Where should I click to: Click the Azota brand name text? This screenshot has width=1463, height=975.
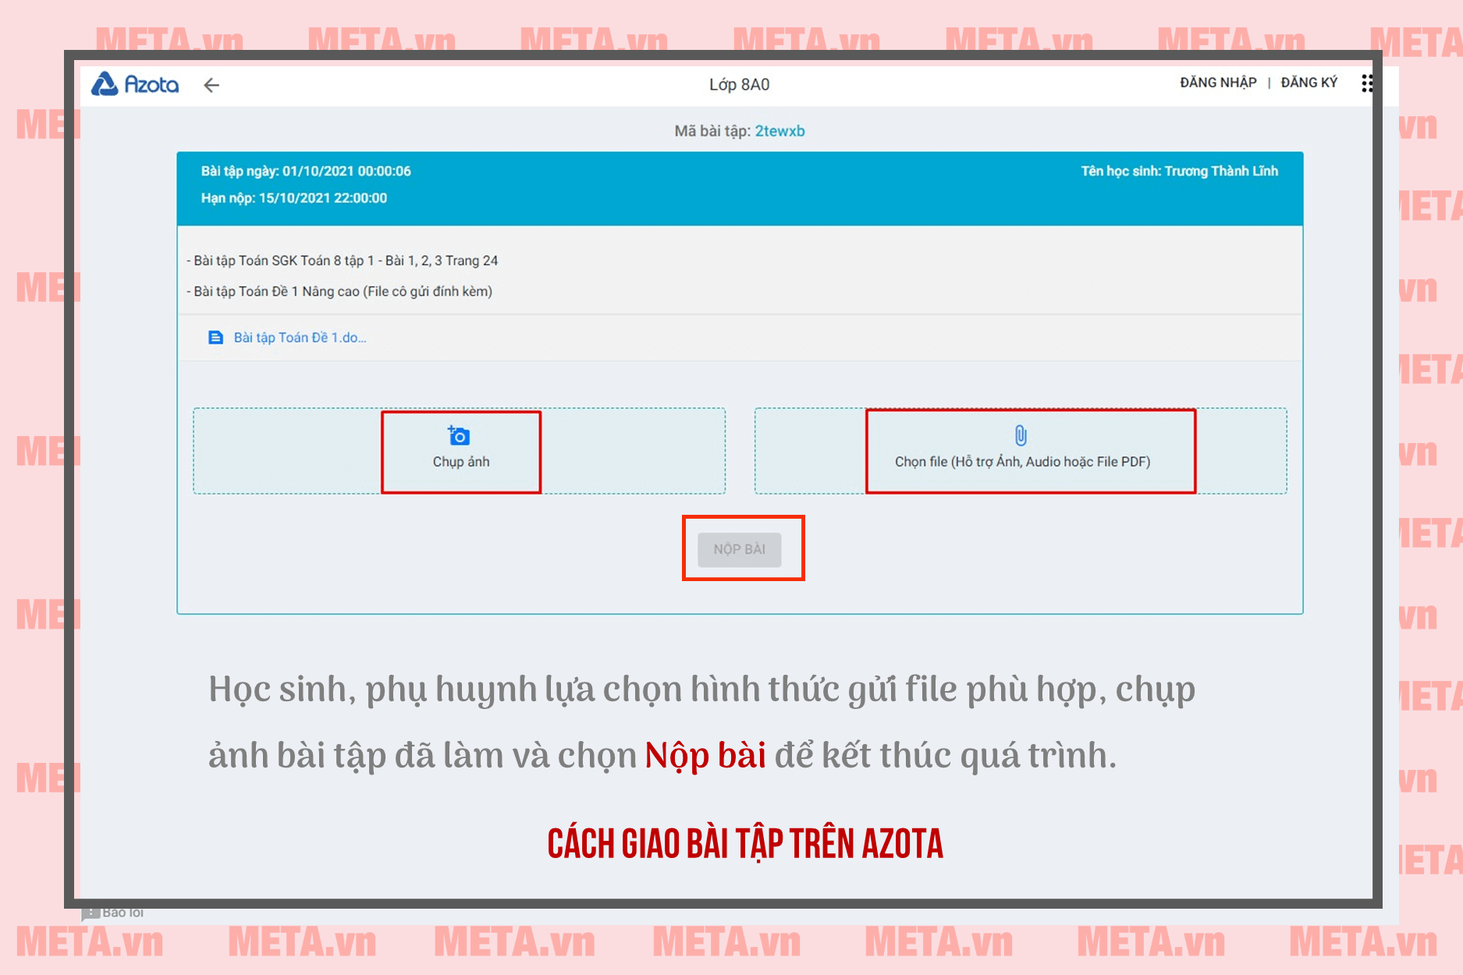coord(152,85)
